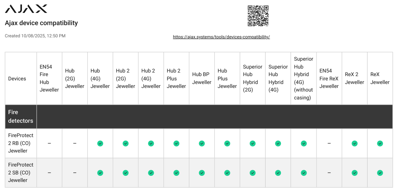Viewport: 397px width, 192px height.
Task: Select the FireProtect 2 SB (CO) Jeweller row label
Action: pos(21,173)
